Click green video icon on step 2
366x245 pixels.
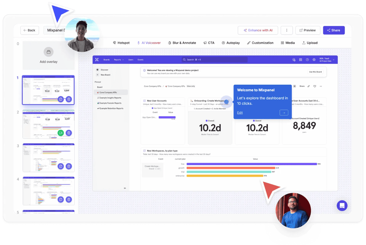61,133
